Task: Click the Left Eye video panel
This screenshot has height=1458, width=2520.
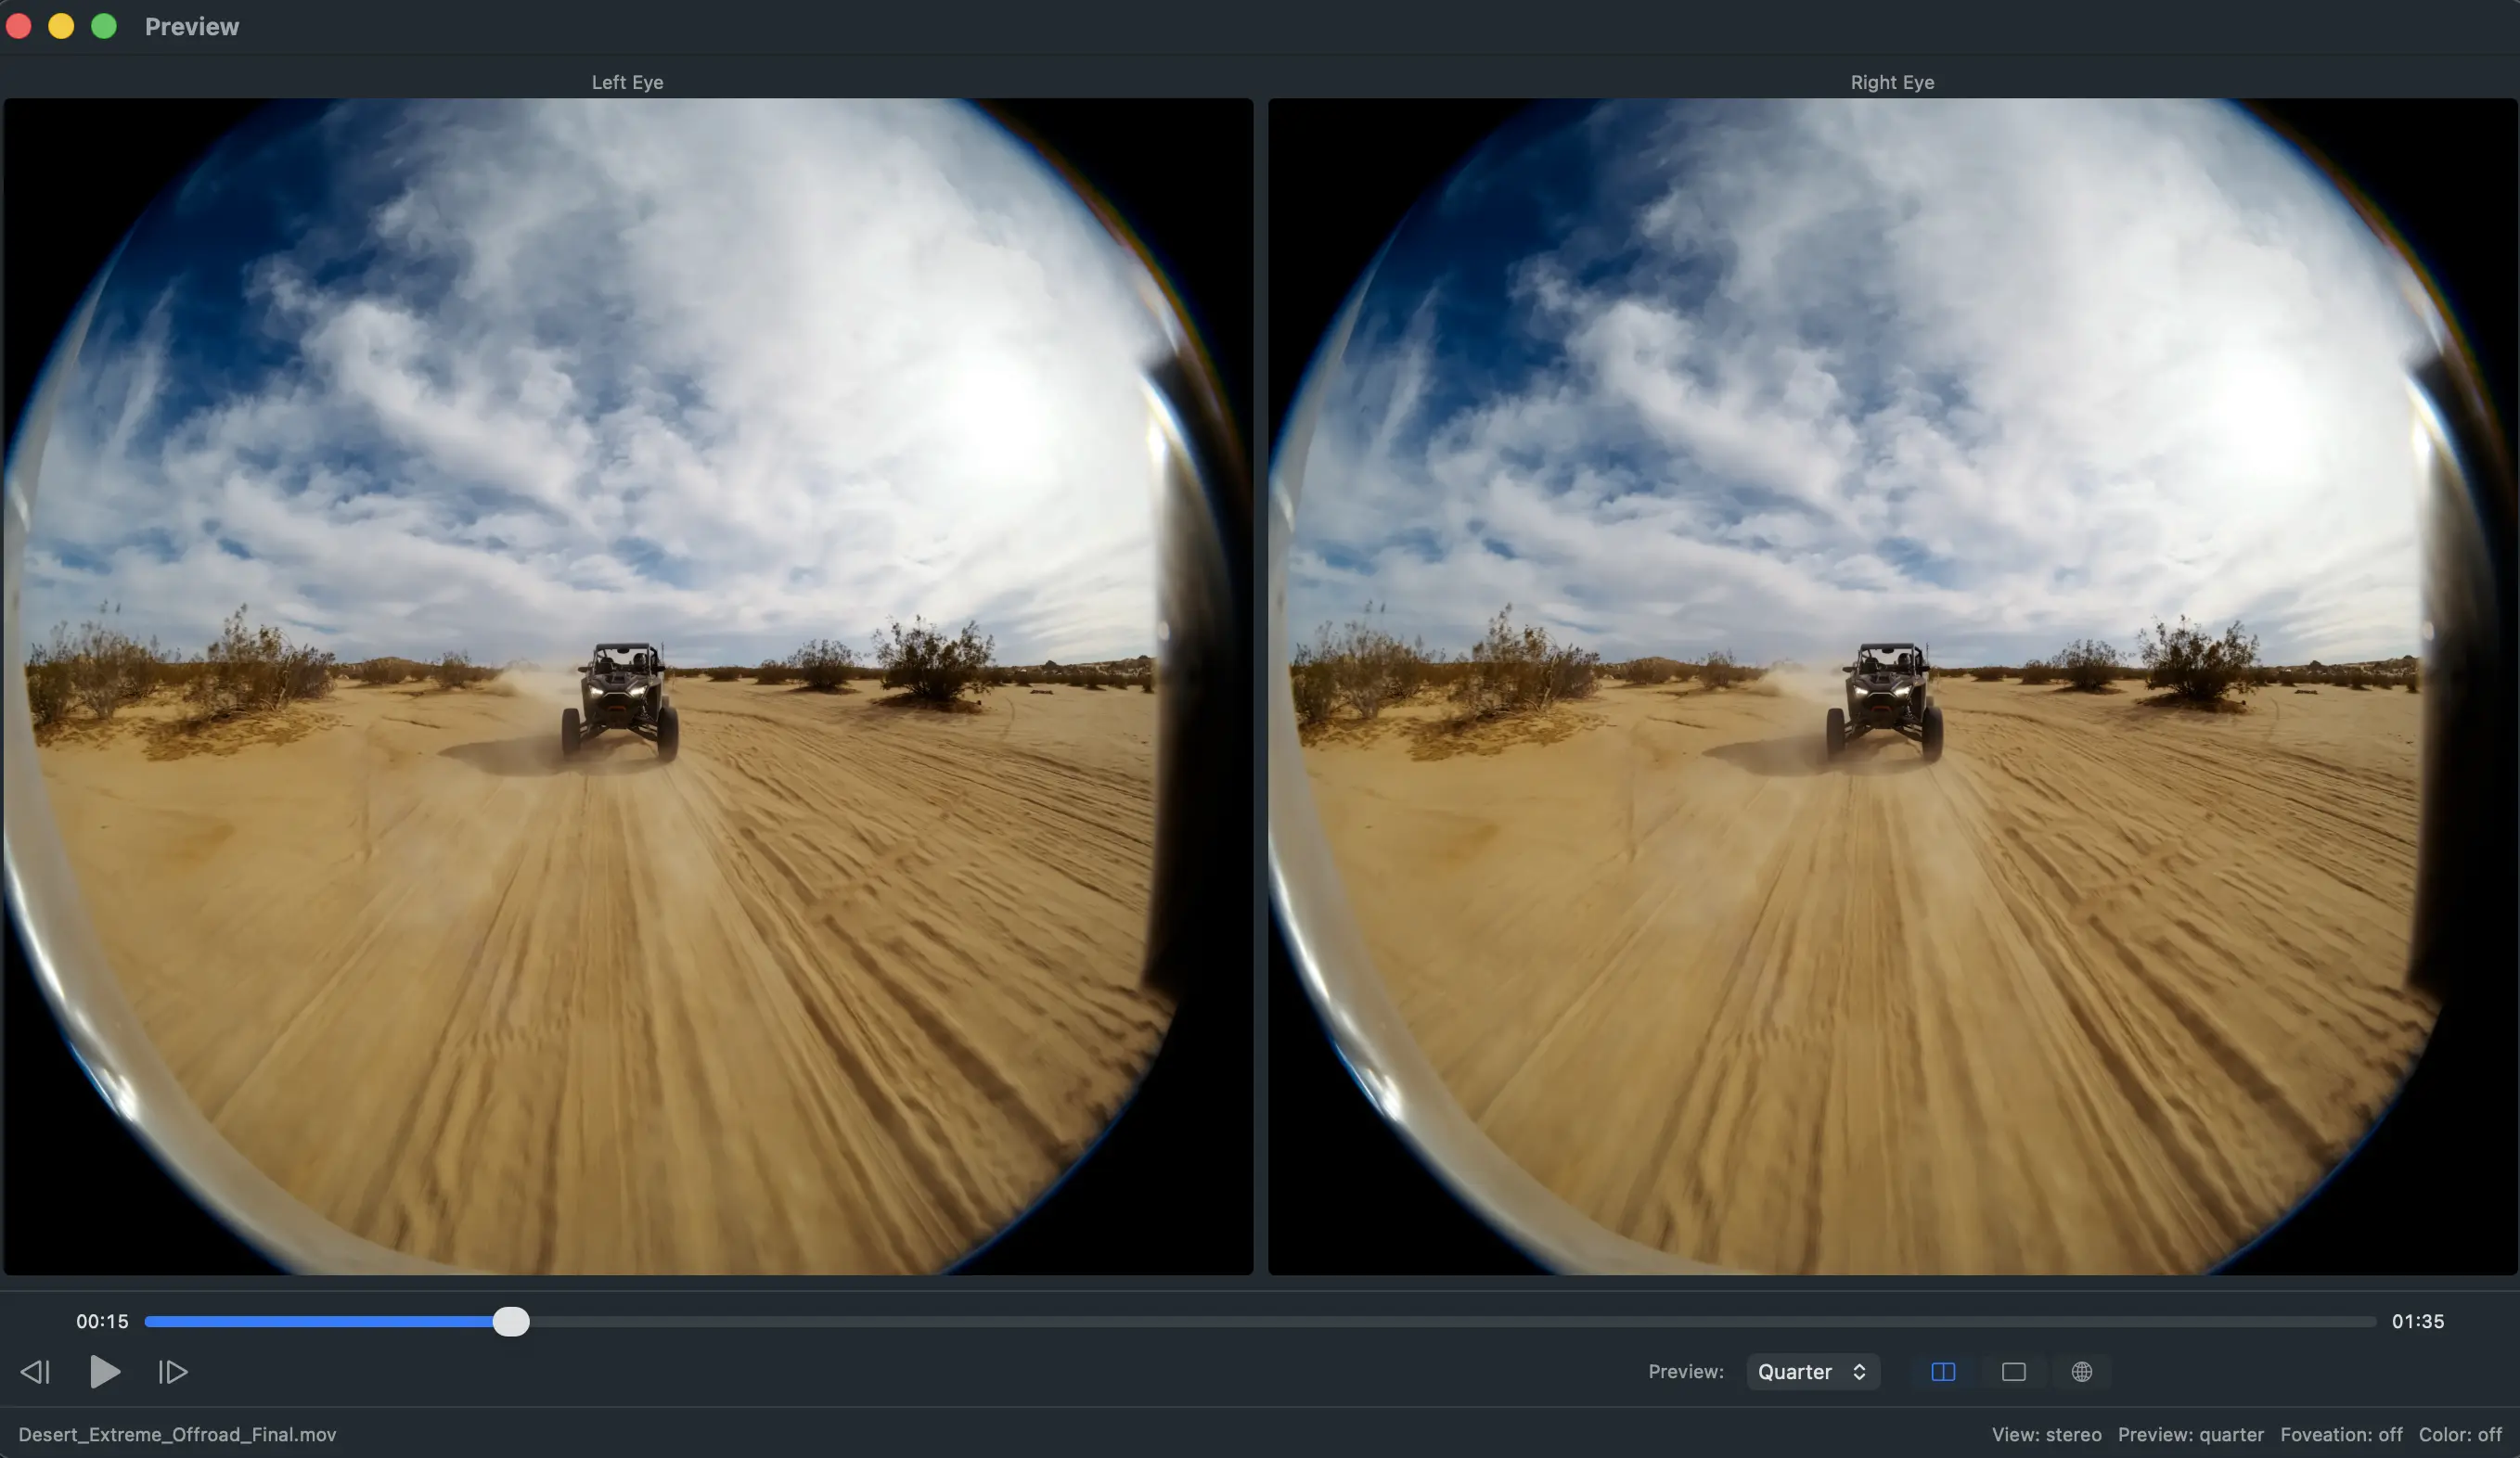Action: [627, 685]
